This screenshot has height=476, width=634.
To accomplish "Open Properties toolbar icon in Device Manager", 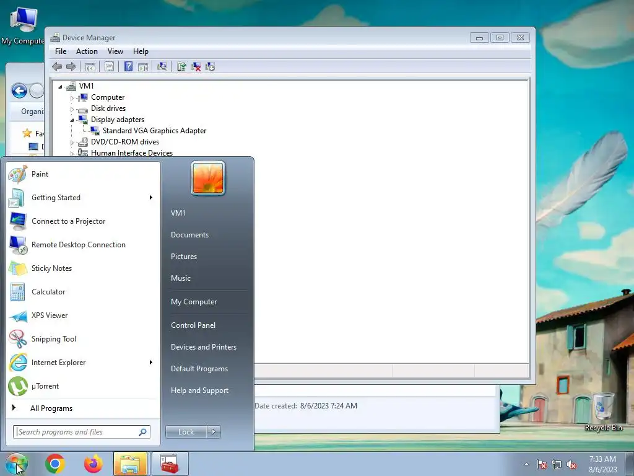I will tap(109, 67).
